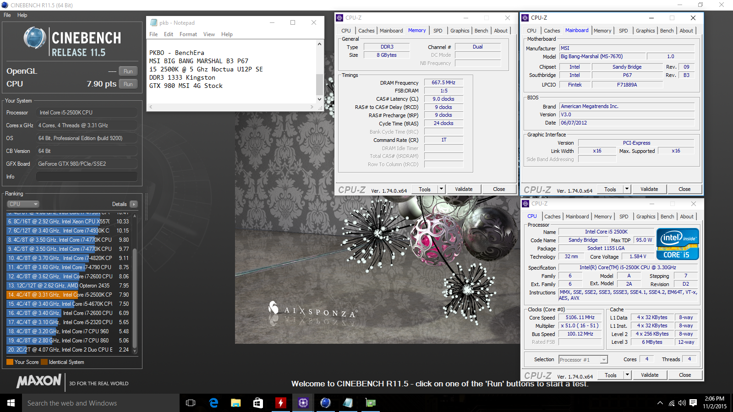Select ranking row 14 Intel Core i5-2500K

[69, 295]
